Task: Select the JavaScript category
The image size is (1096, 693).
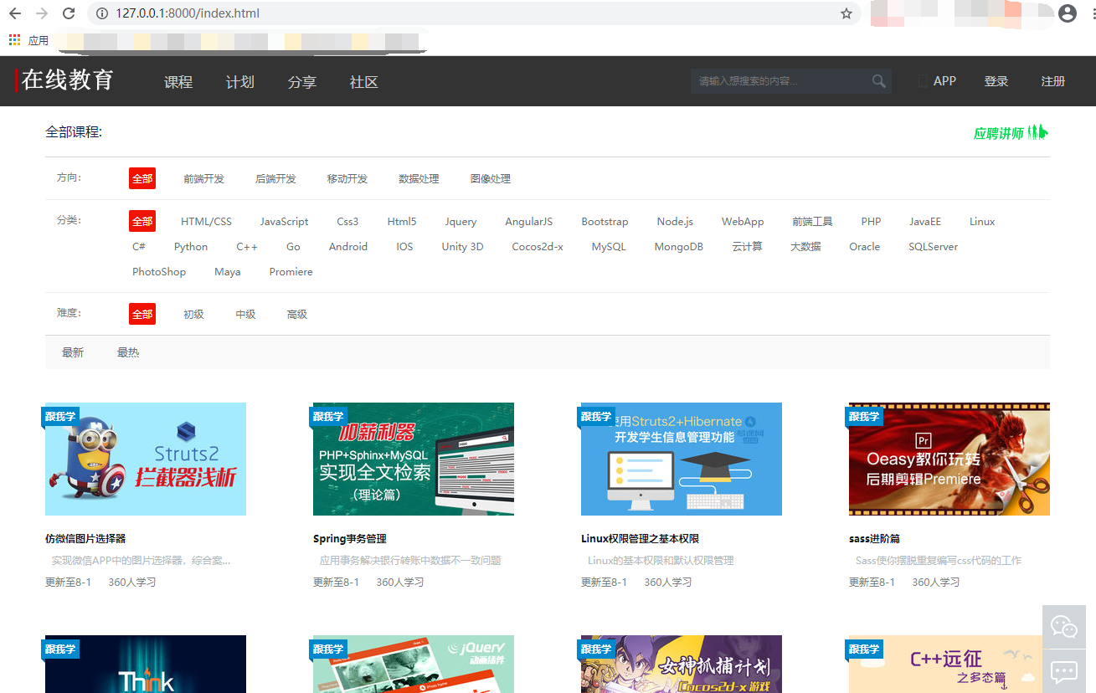Action: [284, 222]
